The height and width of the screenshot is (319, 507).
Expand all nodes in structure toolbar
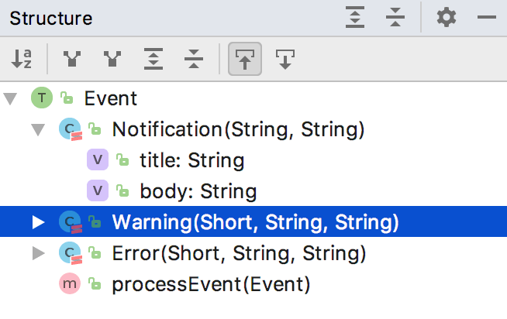[153, 59]
